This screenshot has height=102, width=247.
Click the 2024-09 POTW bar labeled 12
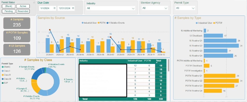(x=133, y=46)
